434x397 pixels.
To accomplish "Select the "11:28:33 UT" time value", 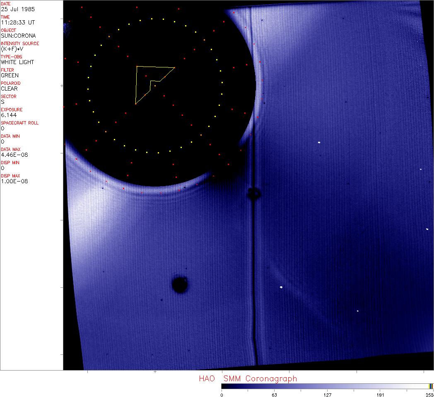I will click(x=17, y=22).
